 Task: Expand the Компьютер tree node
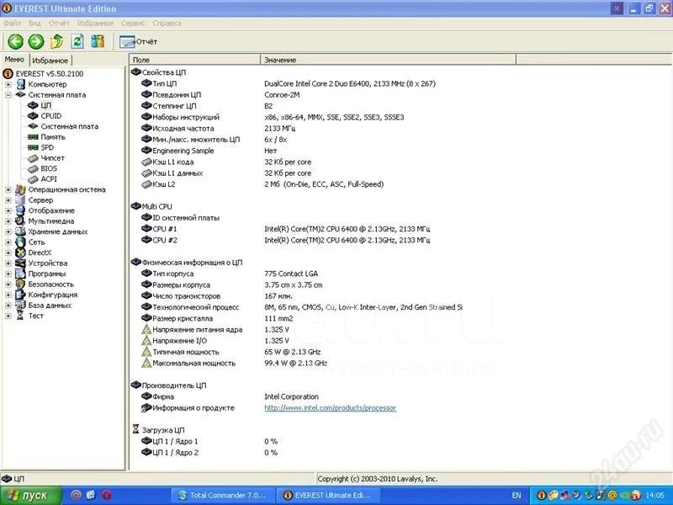pos(8,85)
